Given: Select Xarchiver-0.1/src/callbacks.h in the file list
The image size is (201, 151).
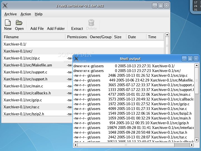Looking at the screenshot, I should coord(38,93).
